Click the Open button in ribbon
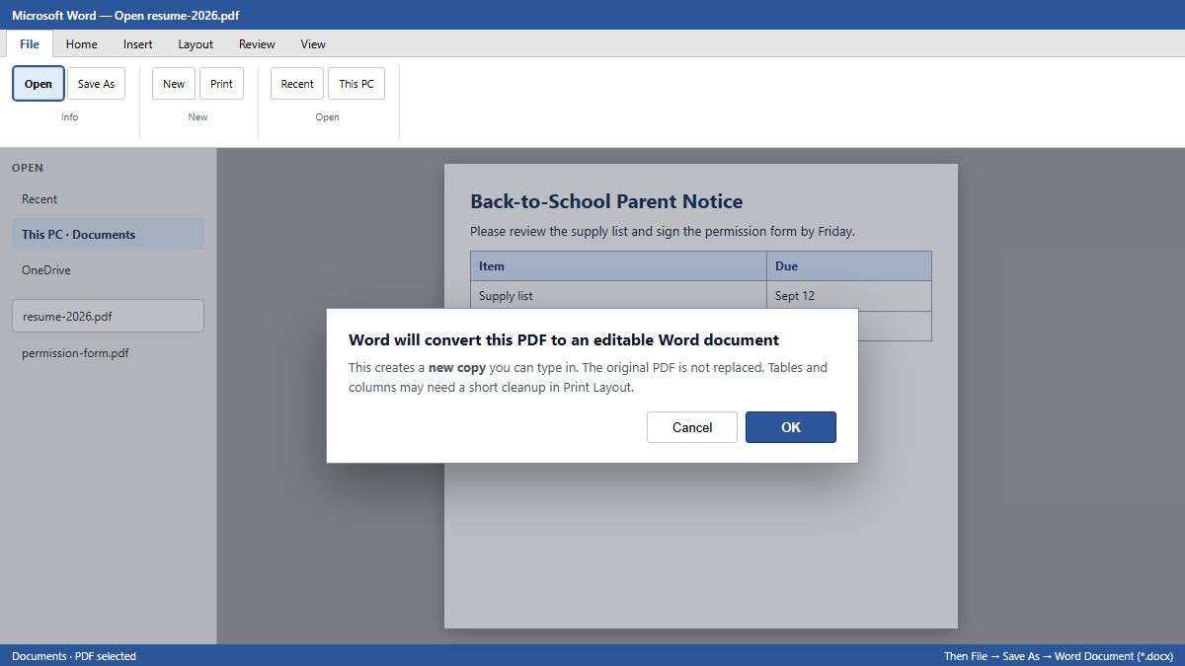The height and width of the screenshot is (666, 1185). (39, 84)
